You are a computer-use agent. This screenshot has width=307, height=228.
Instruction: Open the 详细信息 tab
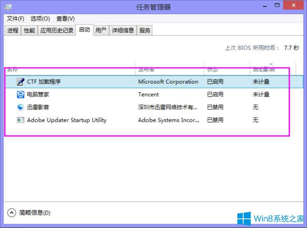pos(123,30)
